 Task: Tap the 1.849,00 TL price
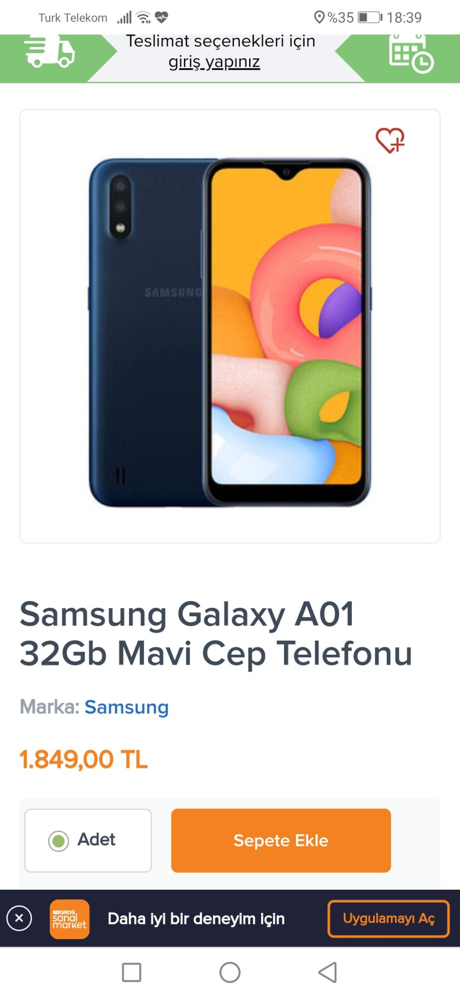click(x=84, y=759)
